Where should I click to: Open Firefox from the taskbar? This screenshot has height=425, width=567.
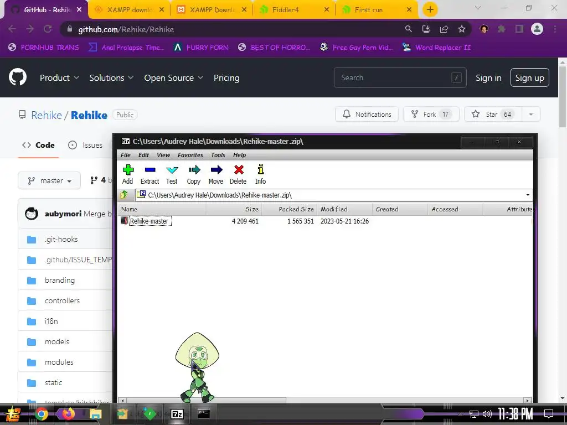pyautogui.click(x=68, y=414)
